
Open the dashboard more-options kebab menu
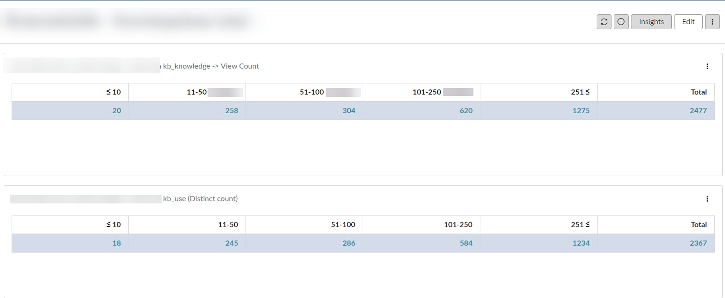pyautogui.click(x=712, y=22)
